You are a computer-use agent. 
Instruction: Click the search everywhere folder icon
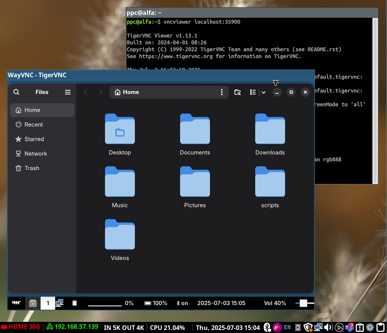pos(238,92)
